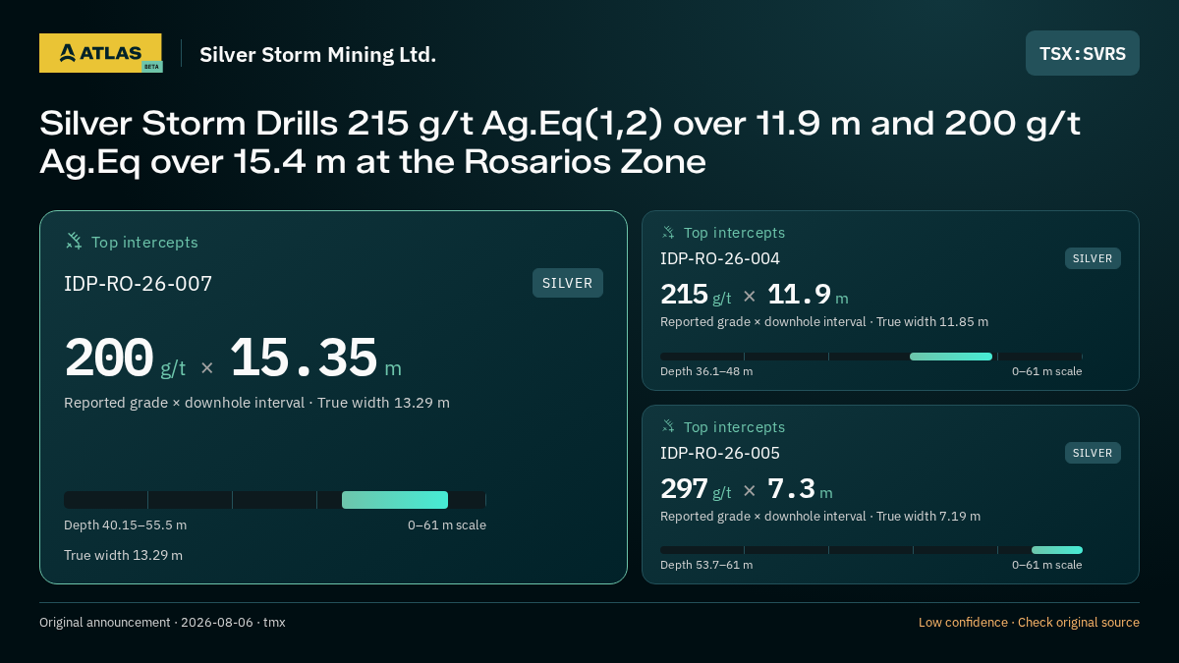This screenshot has width=1179, height=663.
Task: Click the drill icon above IDP-RO-26-005
Action: 668,426
